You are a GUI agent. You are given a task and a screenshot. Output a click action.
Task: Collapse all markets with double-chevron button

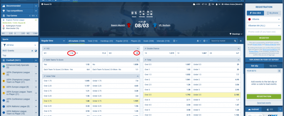[241, 41]
